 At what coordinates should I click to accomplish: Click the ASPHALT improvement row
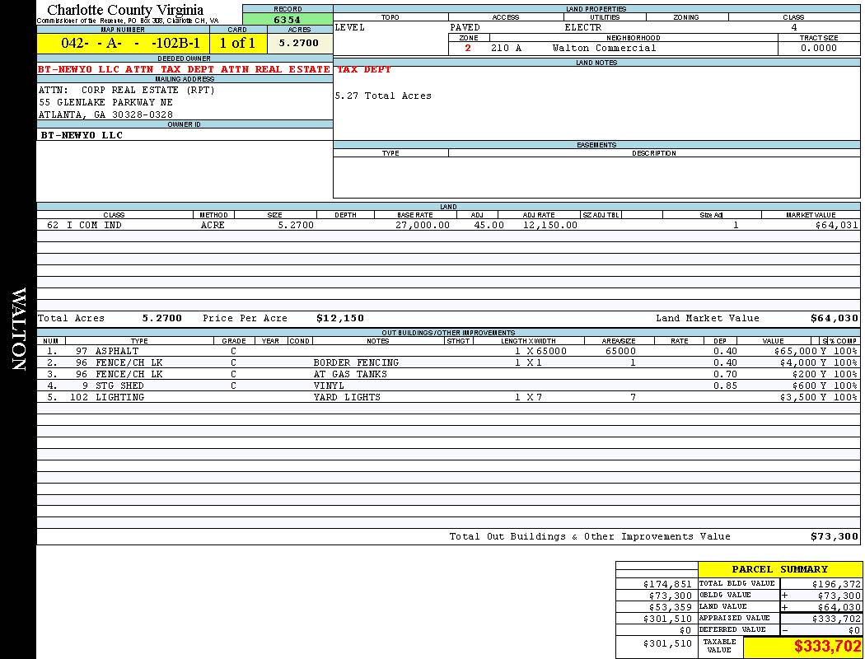(115, 351)
